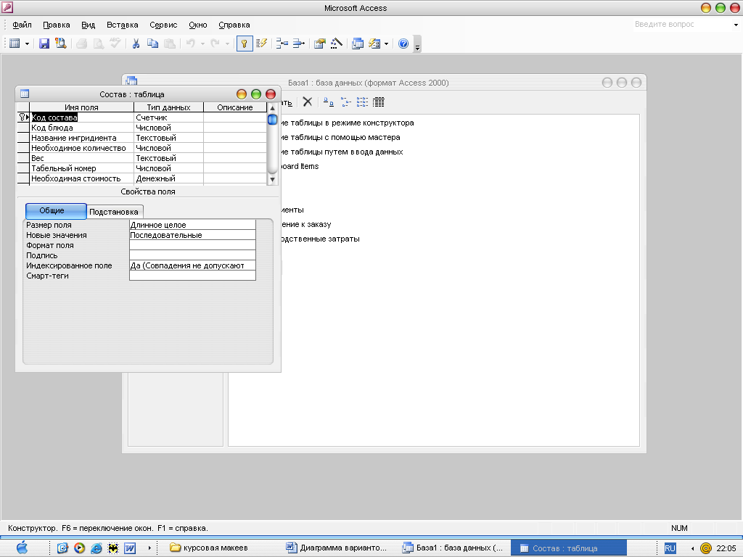Image resolution: width=743 pixels, height=557 pixels.
Task: Open the Сервис menu
Action: pyautogui.click(x=163, y=25)
